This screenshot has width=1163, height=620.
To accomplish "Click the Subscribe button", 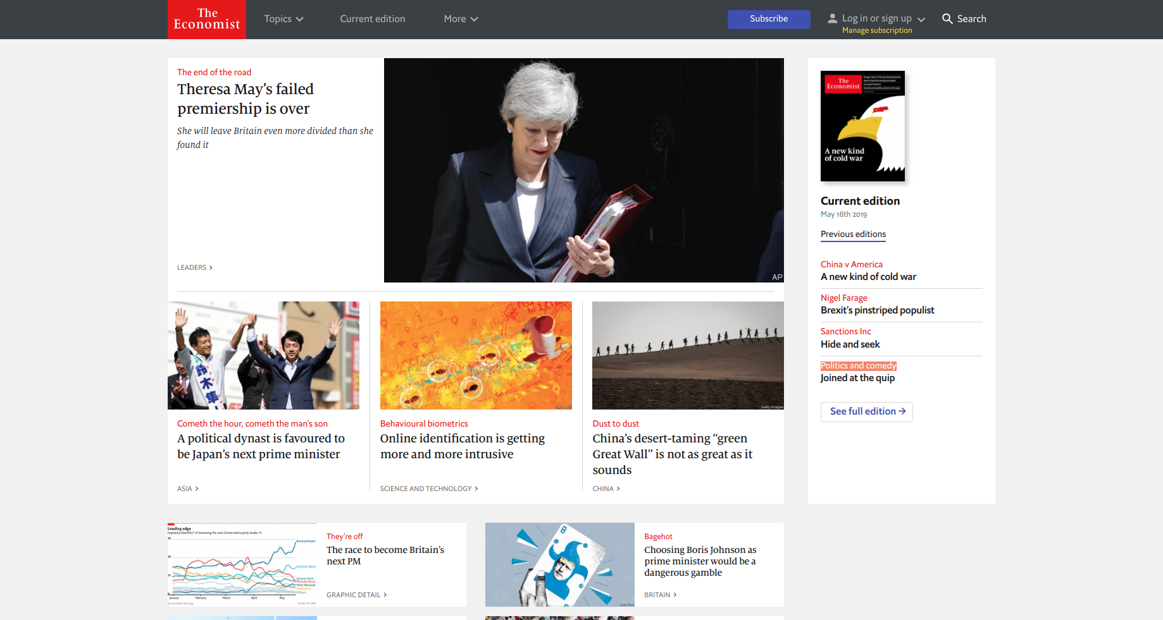I will click(769, 19).
